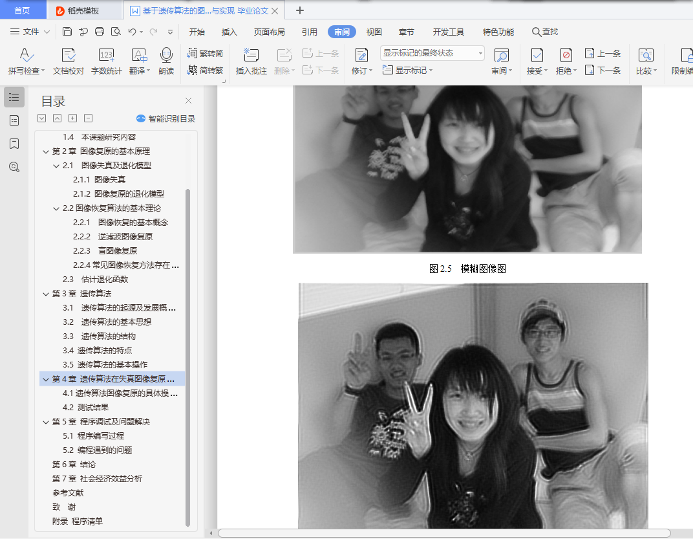Viewport: 693px width, 539px height.
Task: Collapse the 第 5 章 程序调试及问题解决 node
Action: (46, 422)
